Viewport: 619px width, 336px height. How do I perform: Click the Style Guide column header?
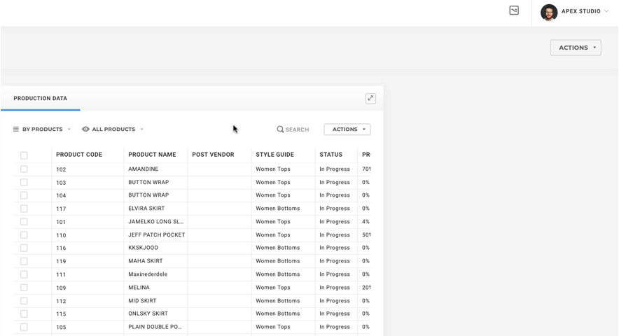click(x=274, y=155)
